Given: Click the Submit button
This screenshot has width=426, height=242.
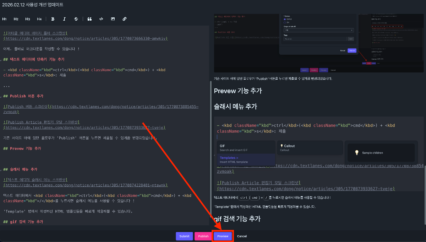Looking at the screenshot, I should click(184, 236).
